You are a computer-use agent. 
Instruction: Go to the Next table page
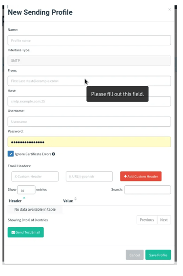click(164, 220)
